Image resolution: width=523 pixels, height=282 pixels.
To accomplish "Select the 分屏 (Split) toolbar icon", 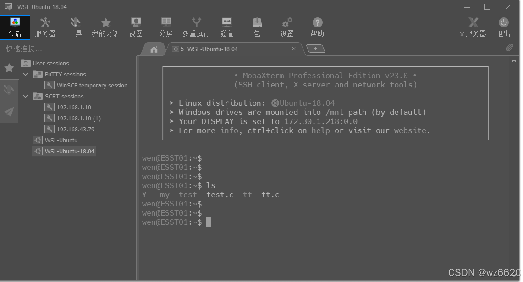I will tap(166, 27).
